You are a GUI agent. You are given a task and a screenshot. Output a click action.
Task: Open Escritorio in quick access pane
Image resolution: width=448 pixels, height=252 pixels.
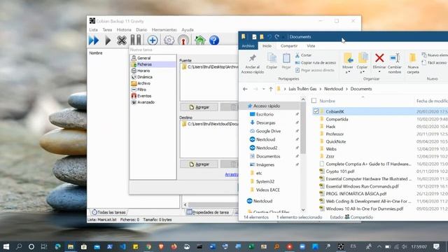(x=265, y=114)
